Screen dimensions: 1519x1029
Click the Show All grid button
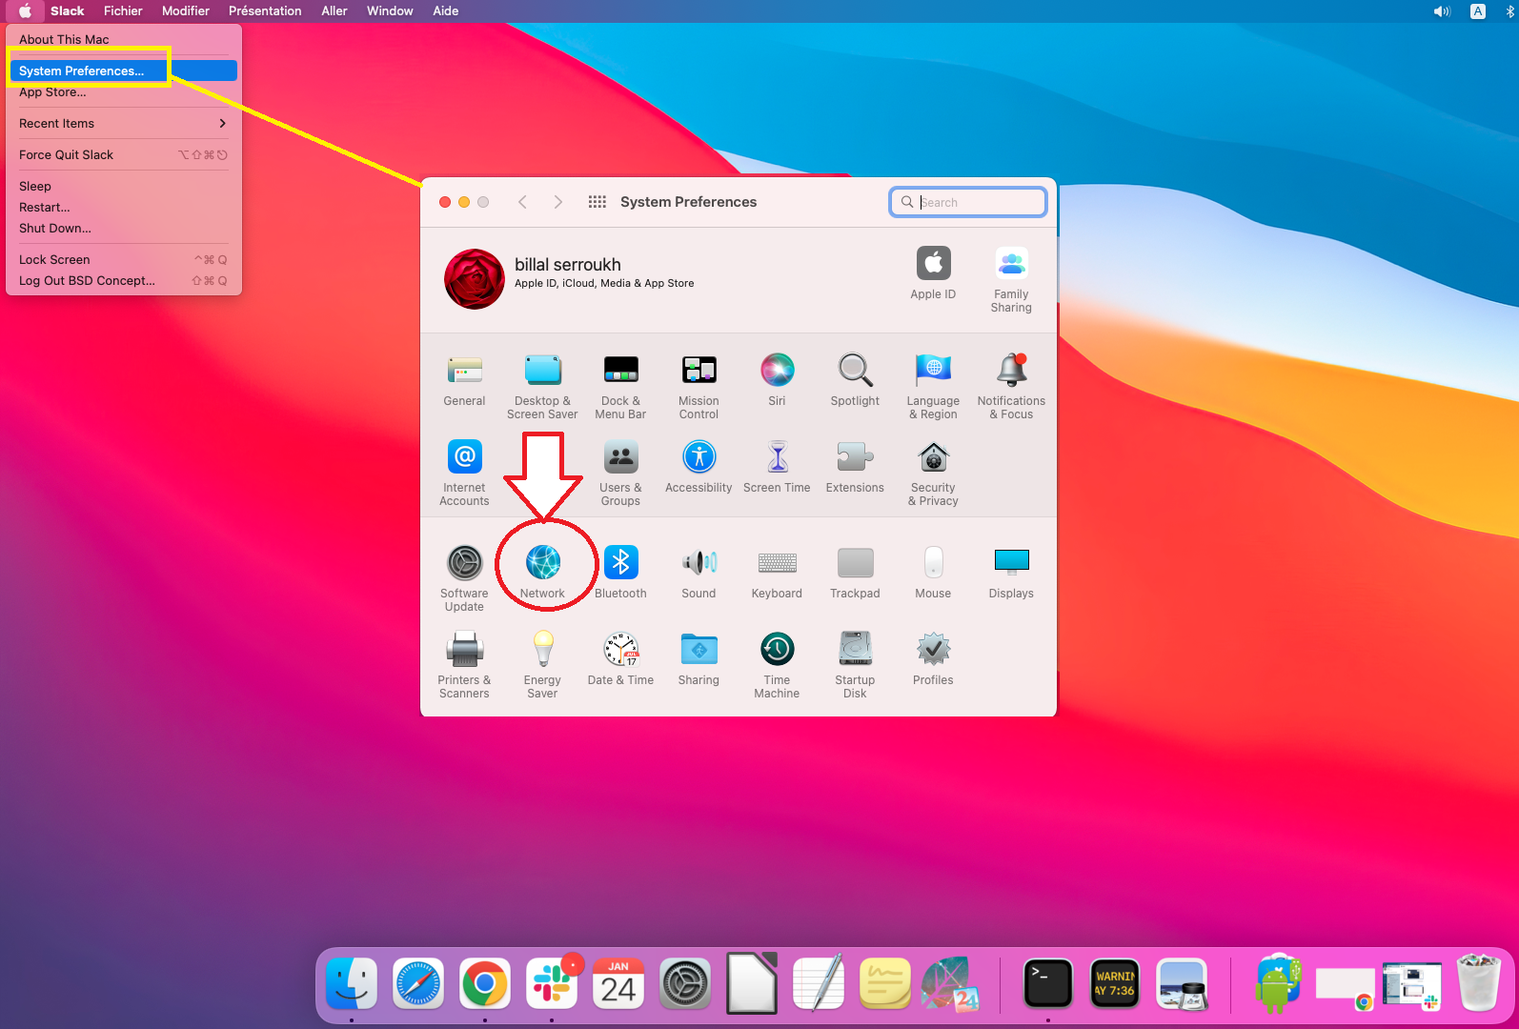coord(597,202)
